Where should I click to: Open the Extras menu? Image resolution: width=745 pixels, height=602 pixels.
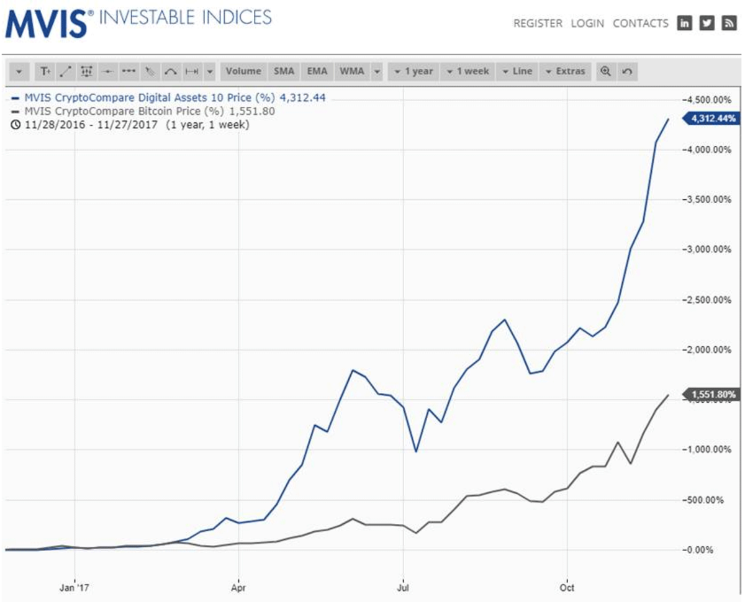pos(565,71)
